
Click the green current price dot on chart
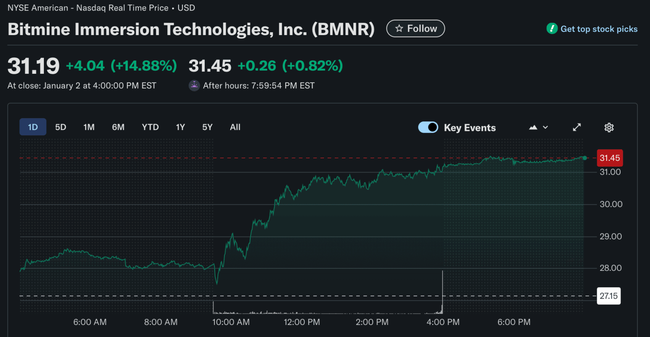click(x=584, y=158)
